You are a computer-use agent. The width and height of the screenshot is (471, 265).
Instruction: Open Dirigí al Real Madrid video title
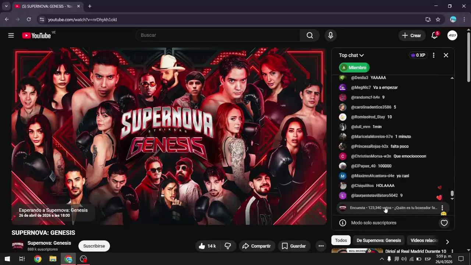point(415,251)
